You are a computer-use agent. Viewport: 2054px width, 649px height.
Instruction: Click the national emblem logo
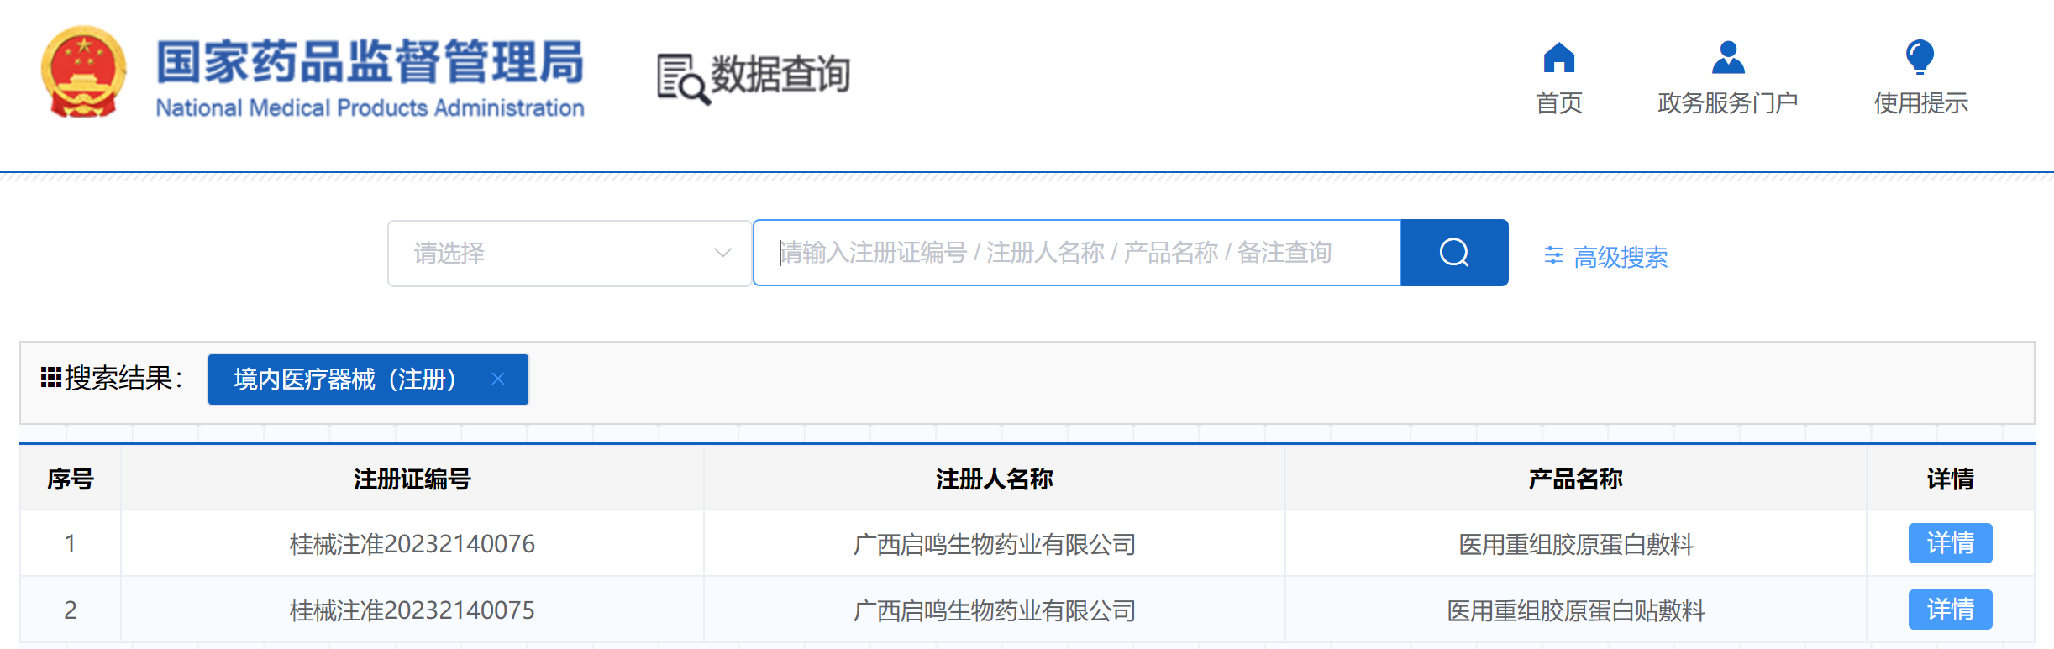point(83,72)
